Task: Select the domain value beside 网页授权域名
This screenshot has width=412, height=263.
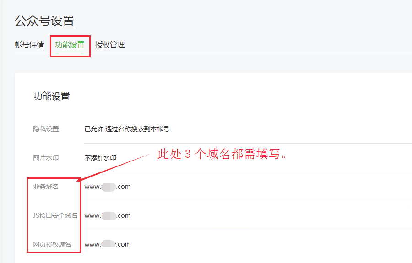Action: pos(108,244)
